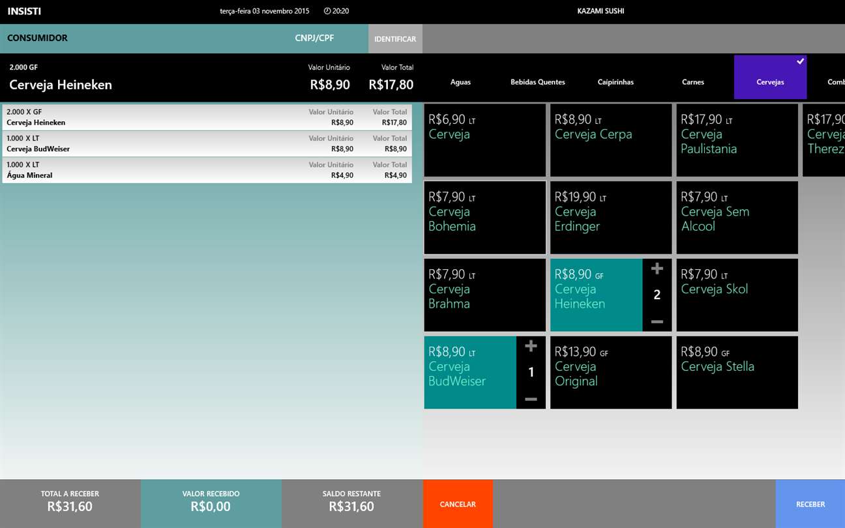This screenshot has width=845, height=528.
Task: Decrease Cerveja Heineken quantity with minus
Action: (x=657, y=322)
